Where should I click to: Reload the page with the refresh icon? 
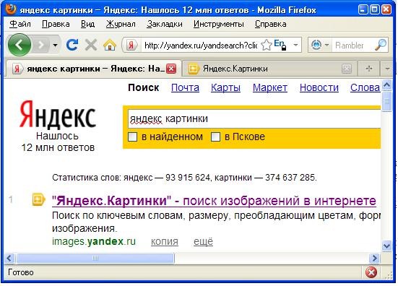72,45
